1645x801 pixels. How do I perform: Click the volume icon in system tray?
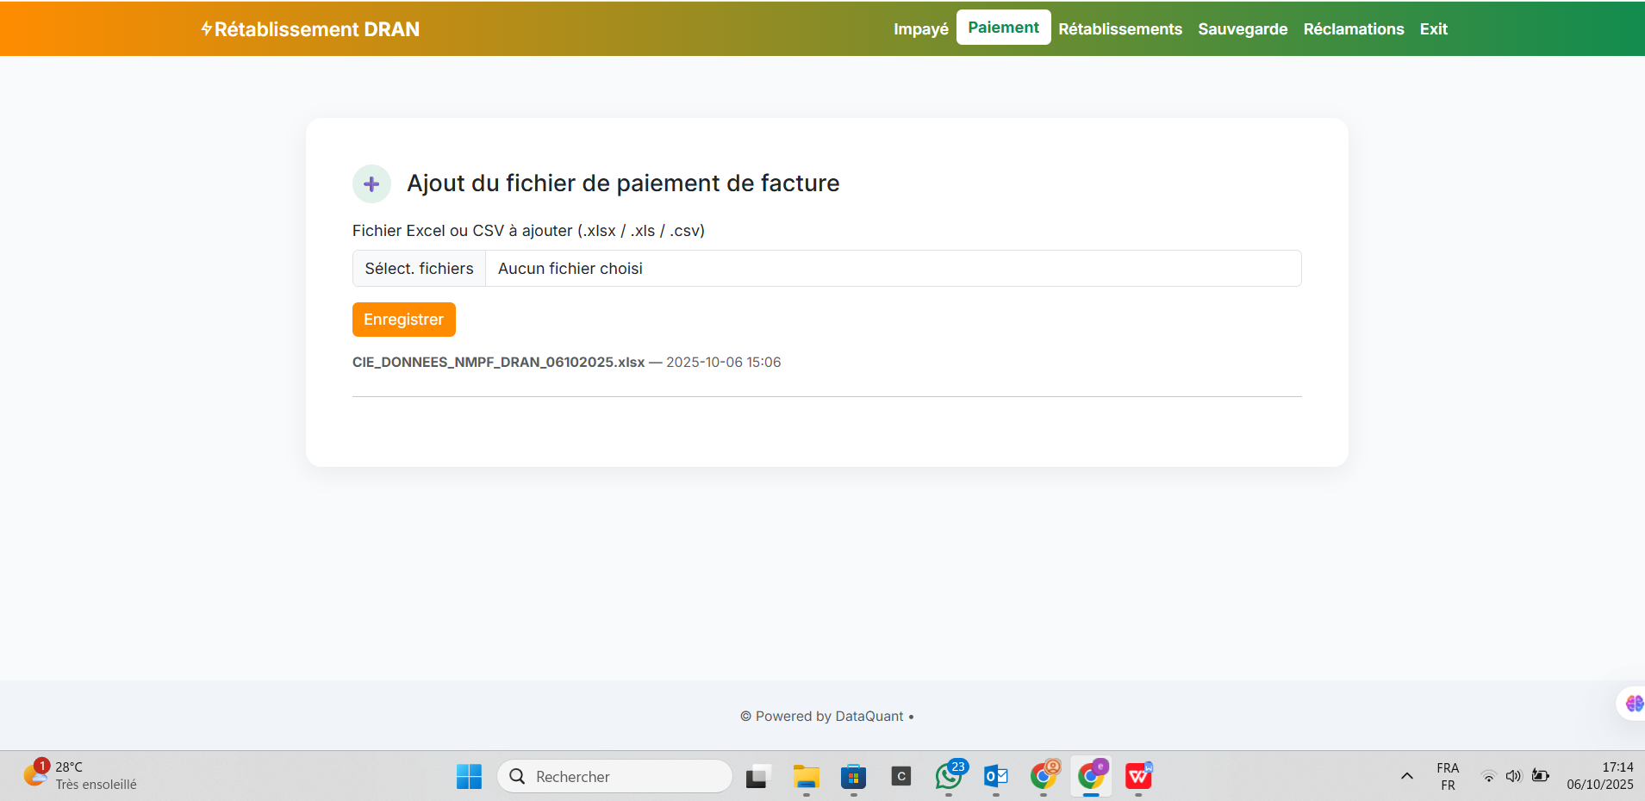[x=1513, y=776]
